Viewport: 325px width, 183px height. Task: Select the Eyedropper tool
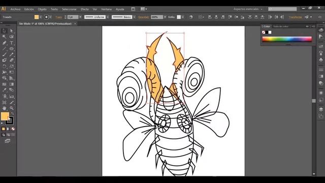click(4, 90)
